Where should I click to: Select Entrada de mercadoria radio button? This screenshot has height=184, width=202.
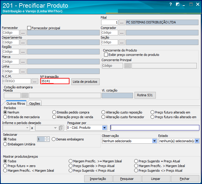click(5, 117)
